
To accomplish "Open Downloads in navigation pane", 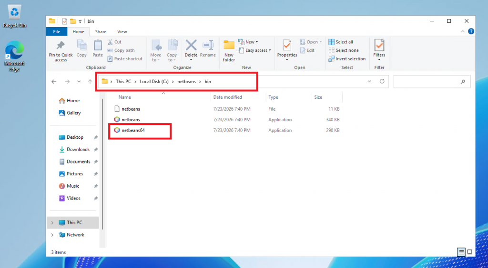I will click(78, 149).
